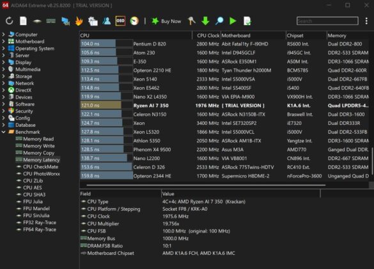This screenshot has width=374, height=269.
Task: Open Memory Read benchmark
Action: click(38, 139)
